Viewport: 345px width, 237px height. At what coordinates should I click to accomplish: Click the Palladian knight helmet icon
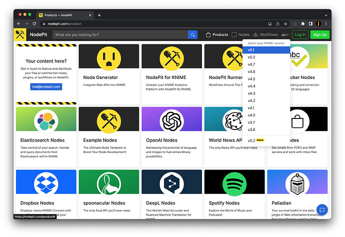[x=297, y=184]
